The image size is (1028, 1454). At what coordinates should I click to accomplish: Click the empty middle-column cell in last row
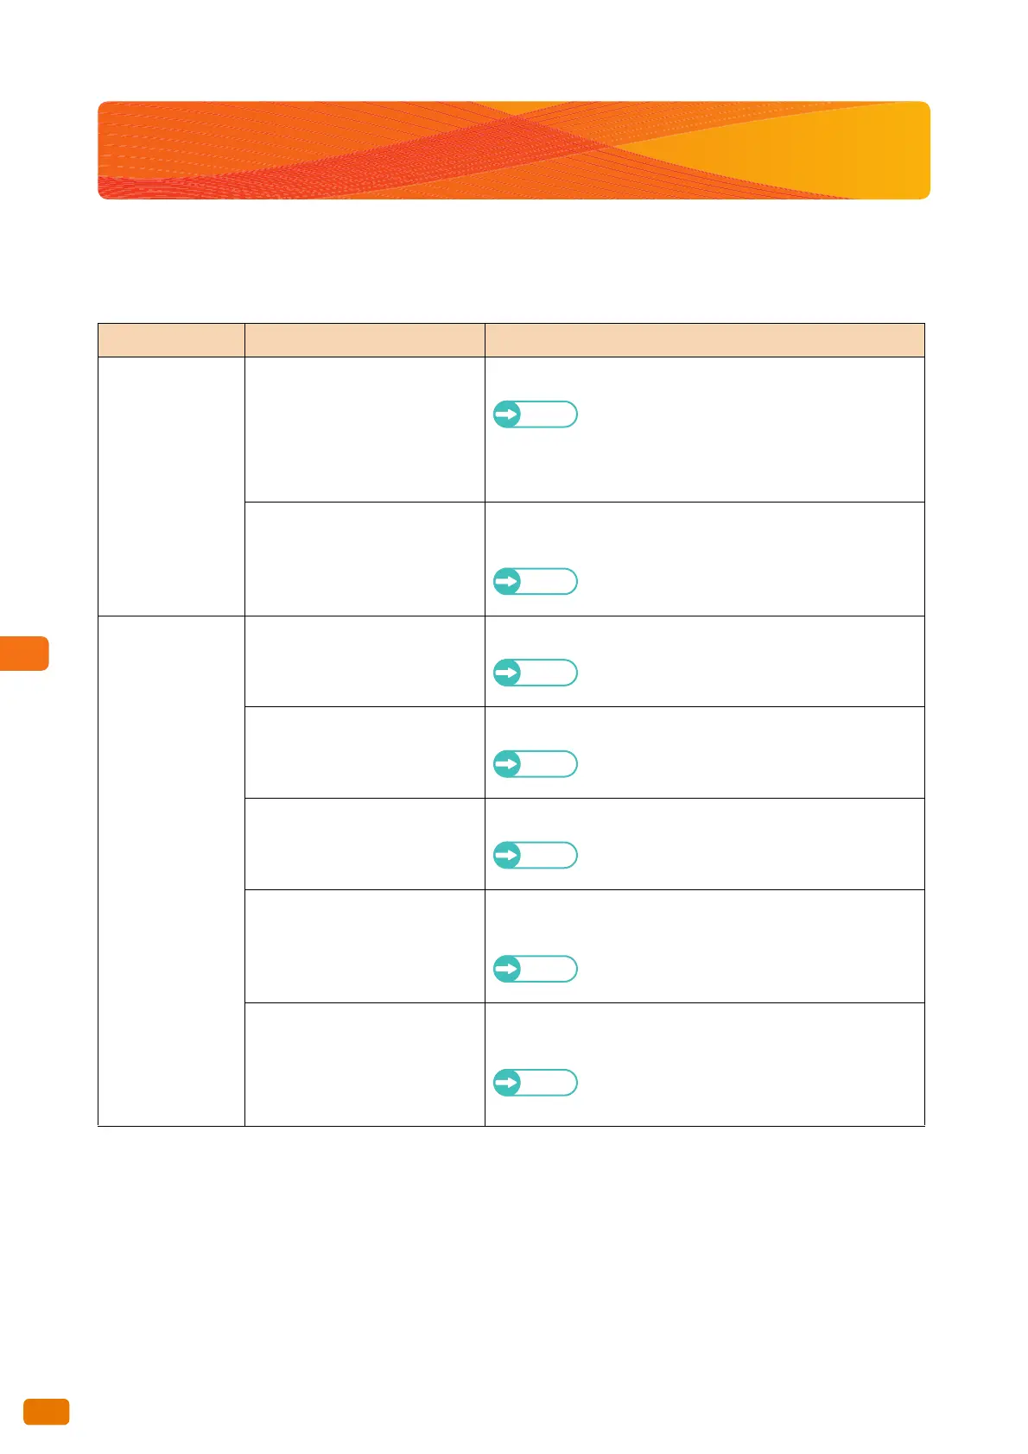pyautogui.click(x=365, y=1064)
